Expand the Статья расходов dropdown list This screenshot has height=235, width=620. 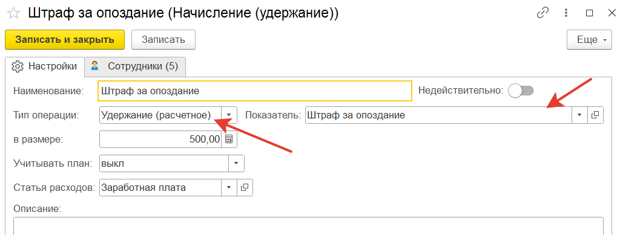pyautogui.click(x=229, y=188)
